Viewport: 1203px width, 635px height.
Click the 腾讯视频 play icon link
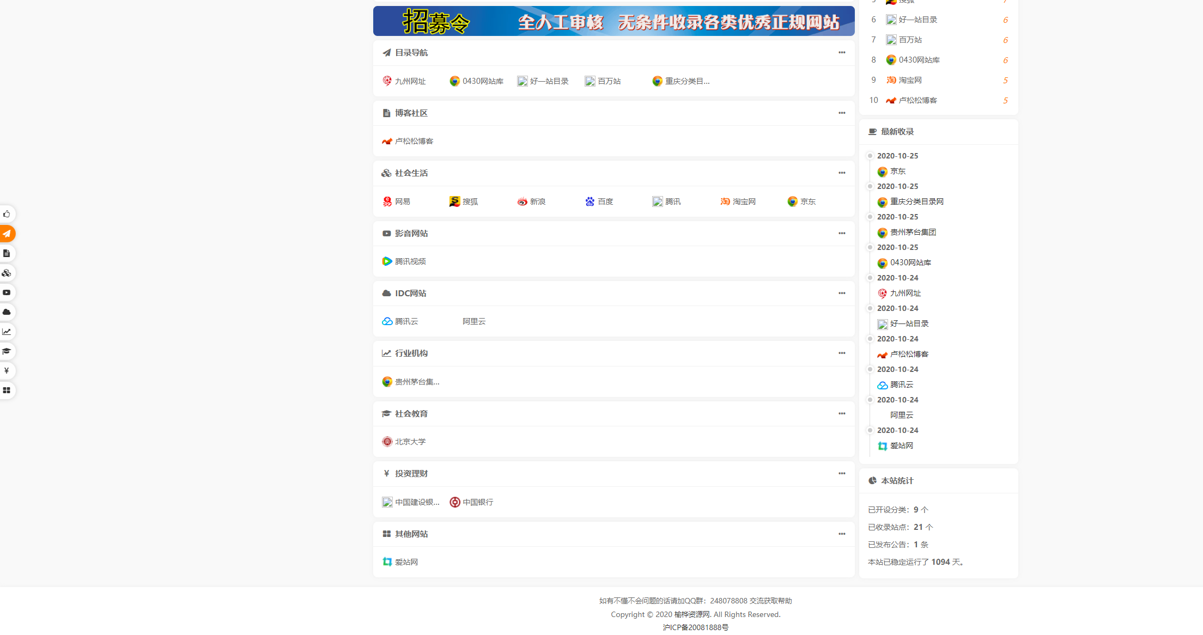pyautogui.click(x=404, y=261)
